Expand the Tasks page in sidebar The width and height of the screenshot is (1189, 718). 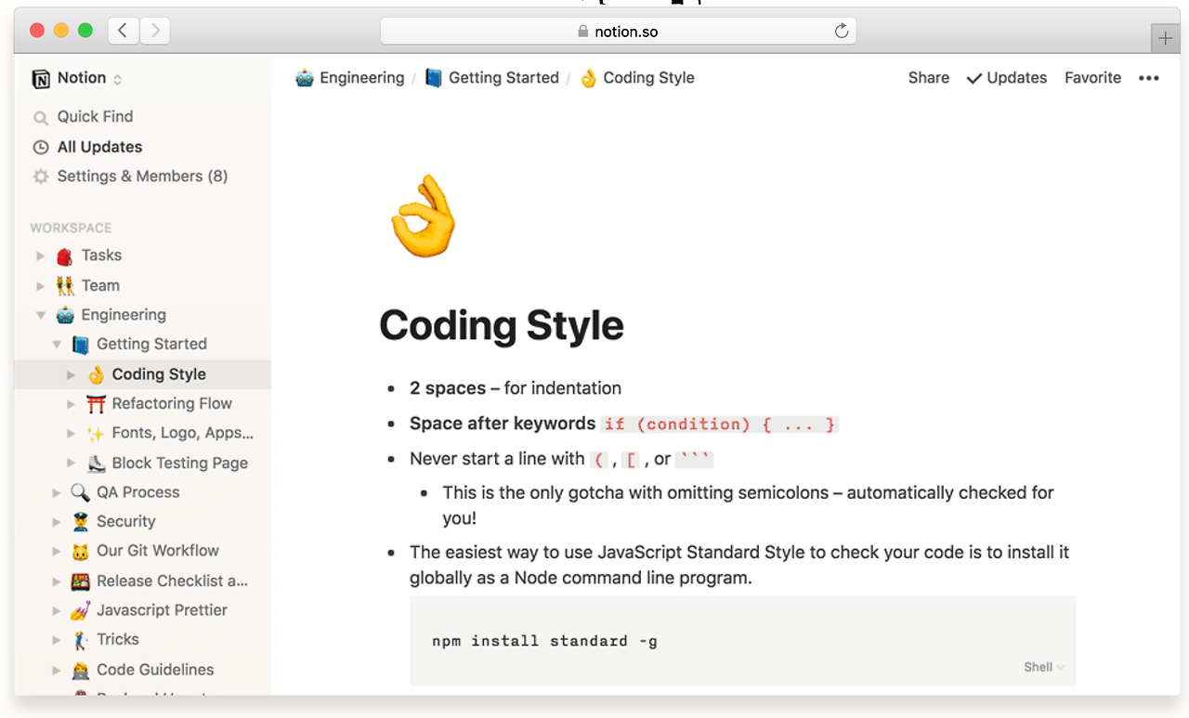[x=40, y=256]
